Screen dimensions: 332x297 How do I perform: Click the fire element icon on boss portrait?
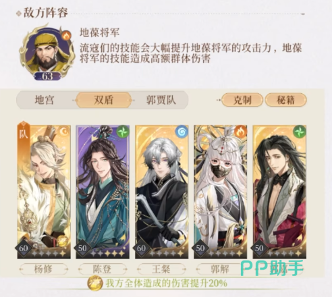tap(65, 36)
